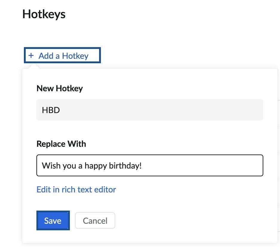Viewport: 280px width, 247px height.
Task: Select Cancel to discard the new hotkey
Action: [x=95, y=220]
